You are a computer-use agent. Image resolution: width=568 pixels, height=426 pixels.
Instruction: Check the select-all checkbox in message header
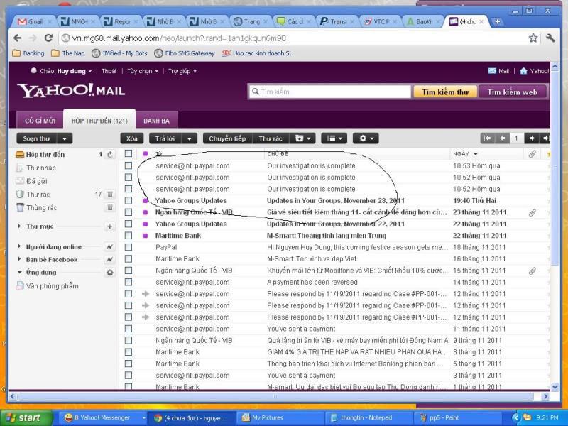pos(129,153)
